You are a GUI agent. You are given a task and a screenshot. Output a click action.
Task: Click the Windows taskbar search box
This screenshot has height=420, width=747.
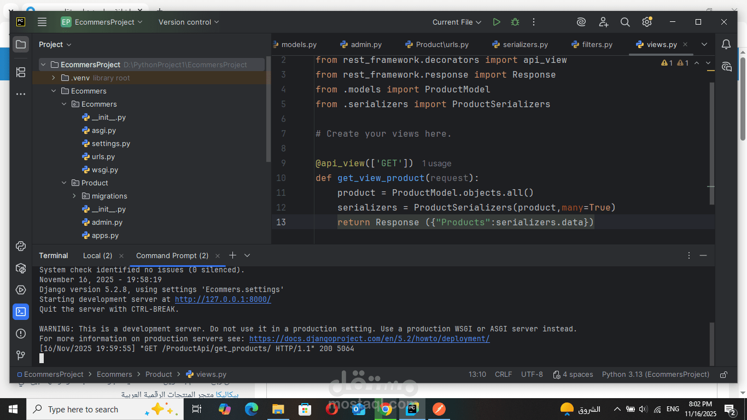[104, 409]
